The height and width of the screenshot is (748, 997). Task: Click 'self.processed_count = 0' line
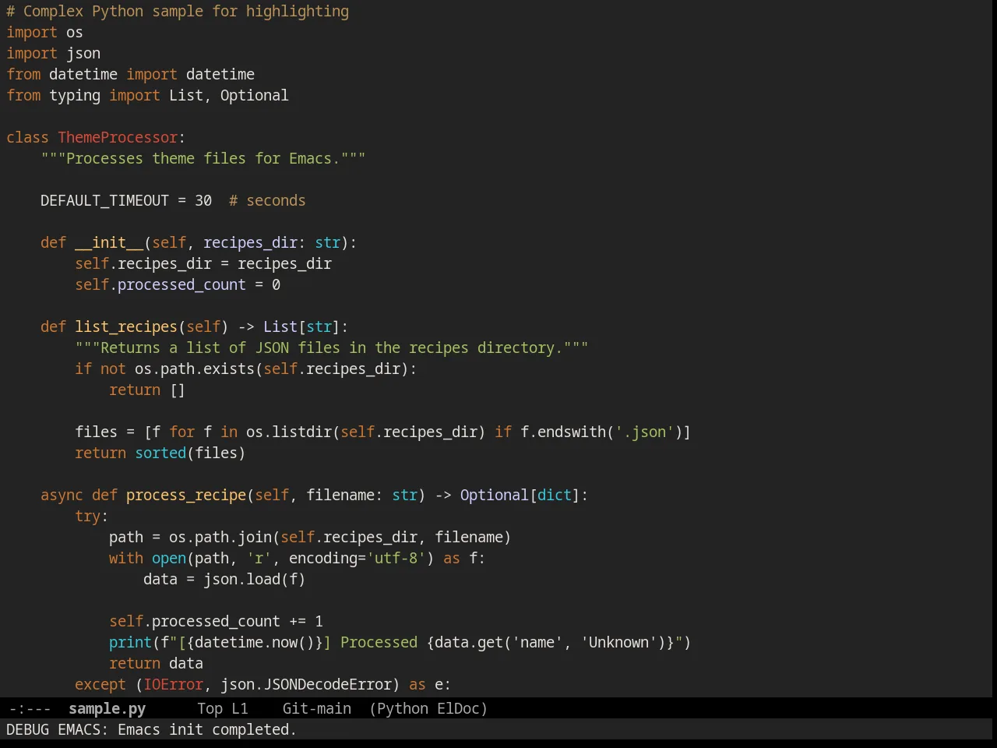pos(178,284)
